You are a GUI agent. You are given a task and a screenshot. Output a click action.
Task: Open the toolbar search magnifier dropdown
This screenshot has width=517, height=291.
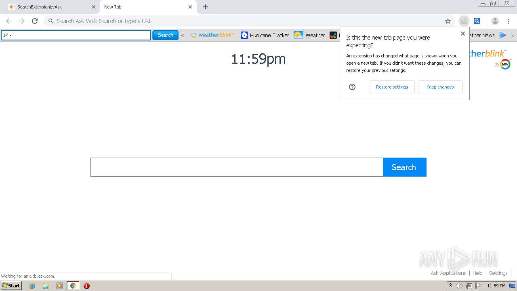[x=7, y=35]
